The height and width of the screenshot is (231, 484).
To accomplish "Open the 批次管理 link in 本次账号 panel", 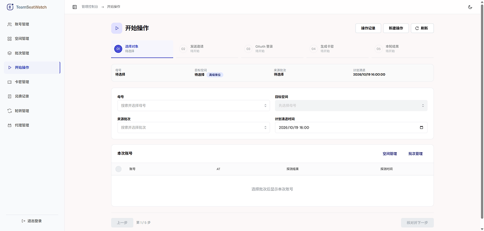I will tap(415, 154).
